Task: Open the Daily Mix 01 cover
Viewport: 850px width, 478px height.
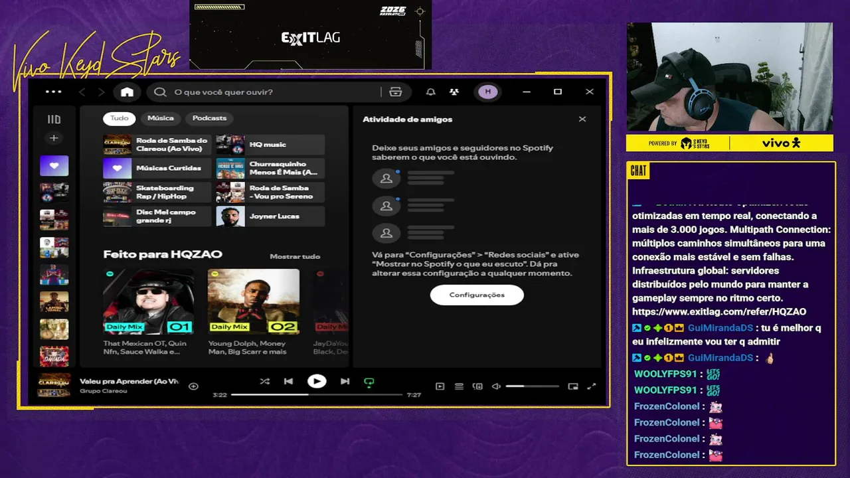Action: coord(149,301)
